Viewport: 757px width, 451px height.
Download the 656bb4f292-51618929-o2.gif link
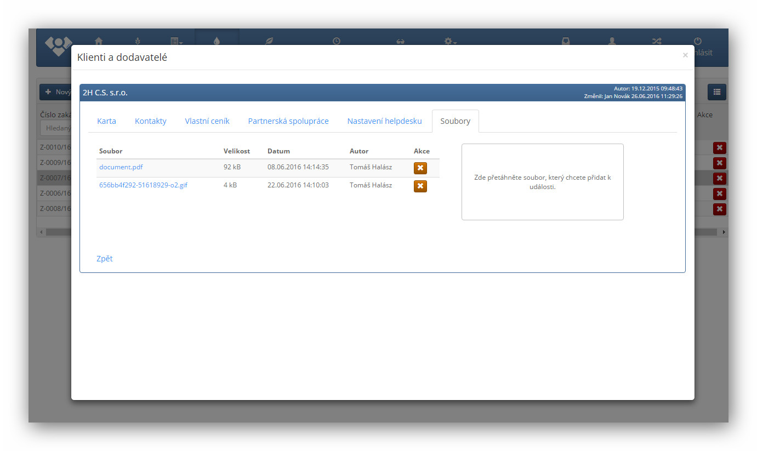click(143, 185)
